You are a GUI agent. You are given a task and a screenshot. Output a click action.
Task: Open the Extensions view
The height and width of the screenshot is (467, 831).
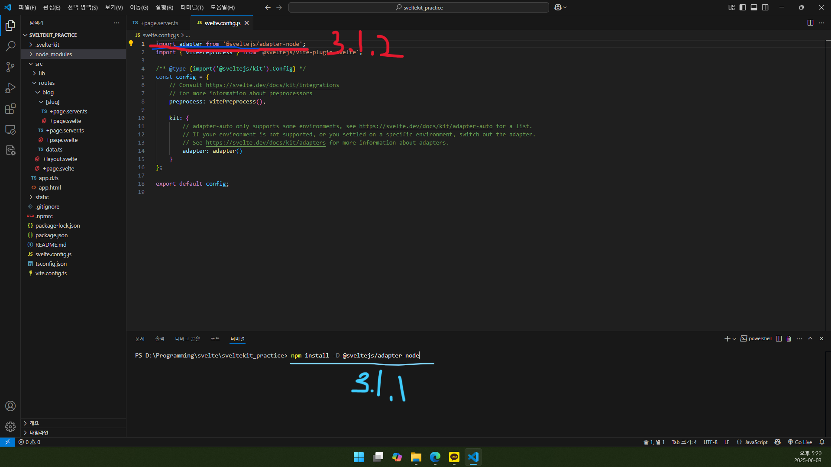[x=10, y=109]
